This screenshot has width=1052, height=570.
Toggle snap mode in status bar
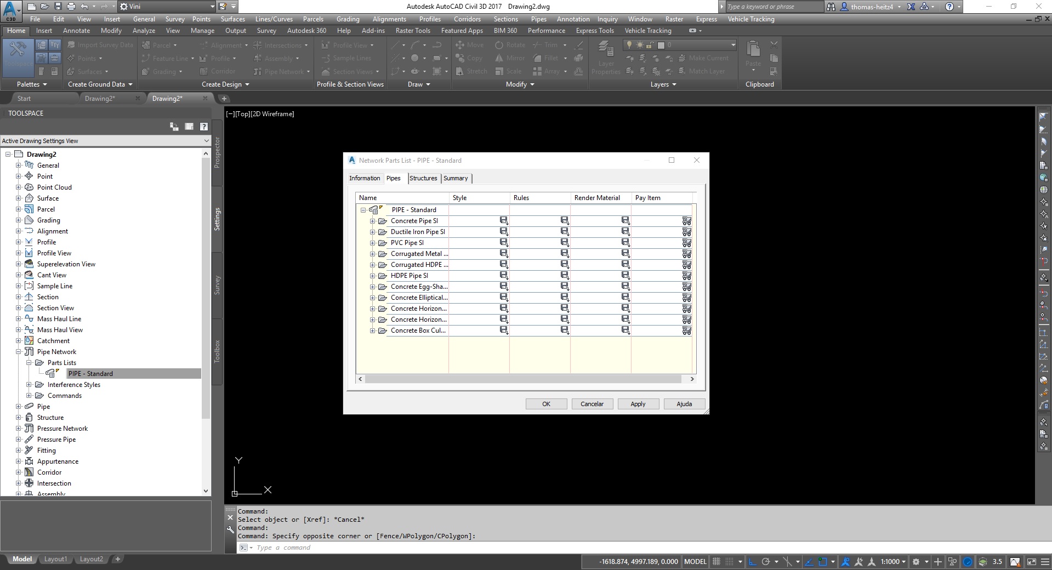click(730, 562)
